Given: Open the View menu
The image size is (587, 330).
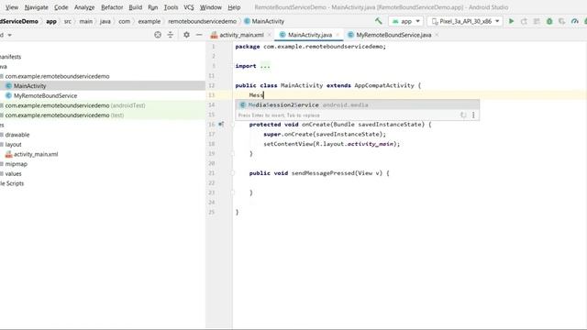Looking at the screenshot, I should click(x=12, y=7).
